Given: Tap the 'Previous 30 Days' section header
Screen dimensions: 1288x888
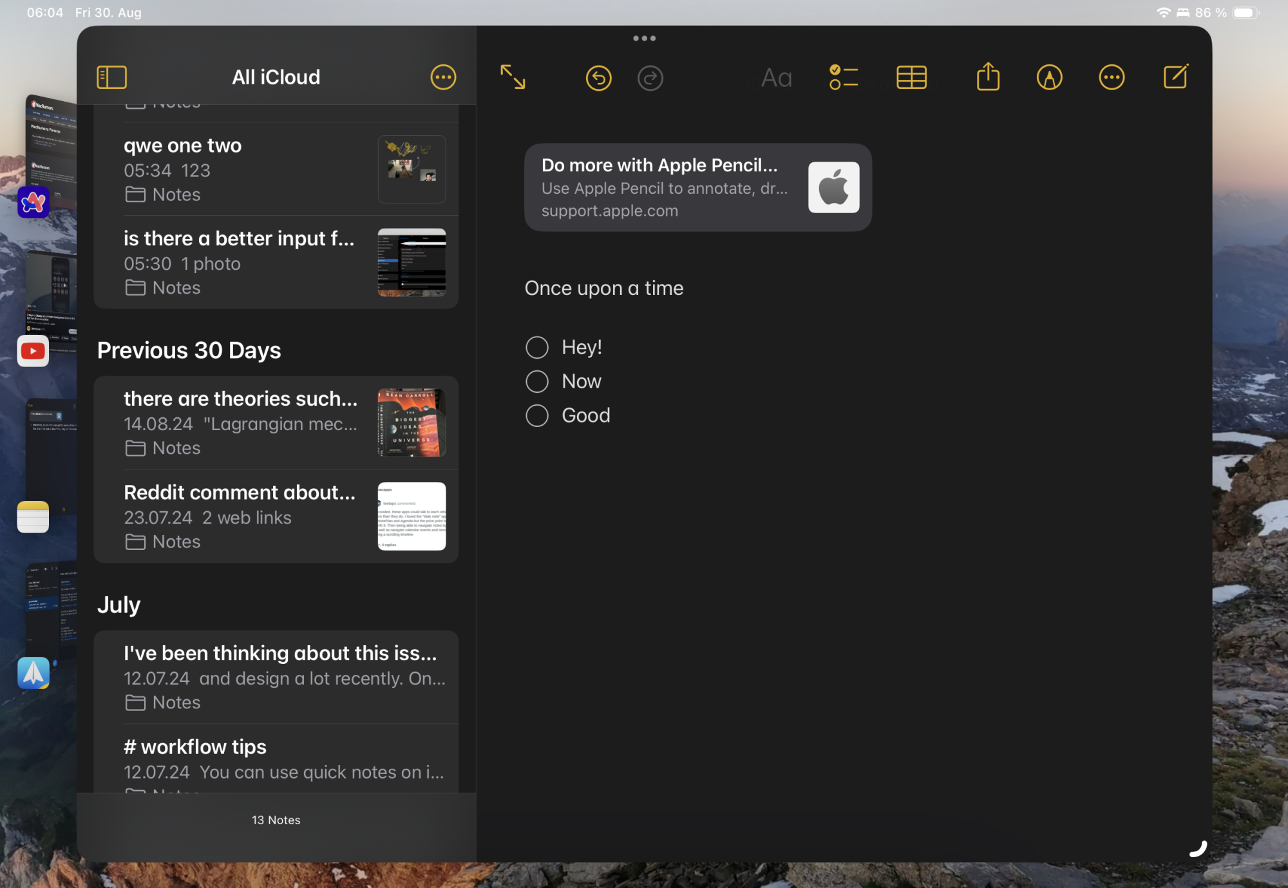Looking at the screenshot, I should point(189,350).
